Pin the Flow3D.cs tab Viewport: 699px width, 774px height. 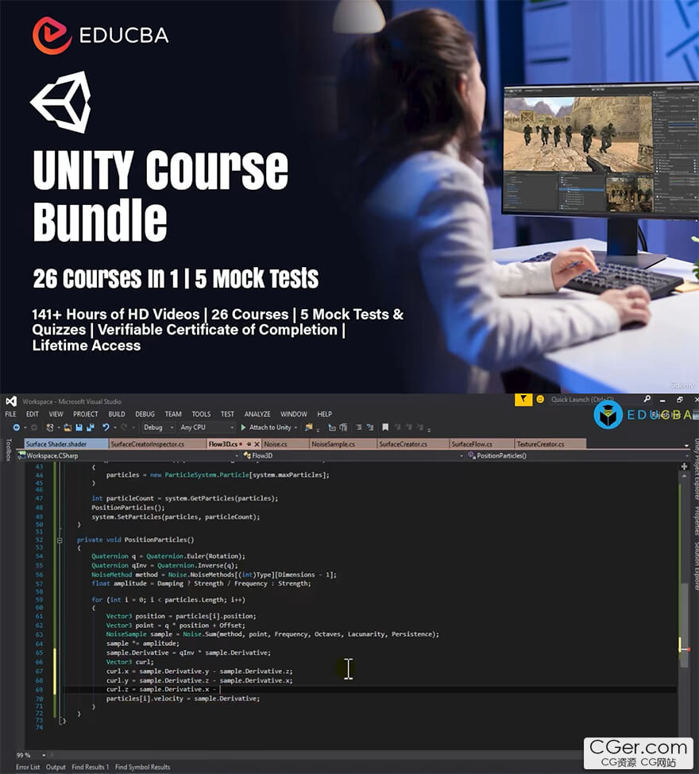point(249,444)
